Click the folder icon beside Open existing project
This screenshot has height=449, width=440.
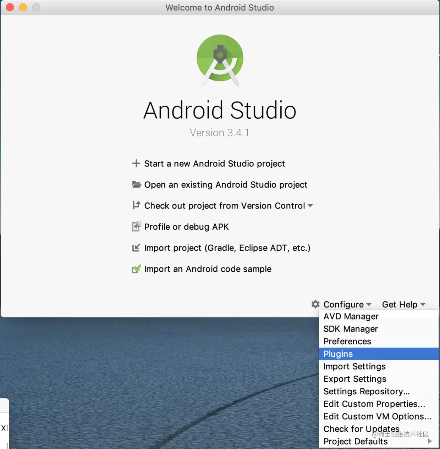[x=137, y=184]
